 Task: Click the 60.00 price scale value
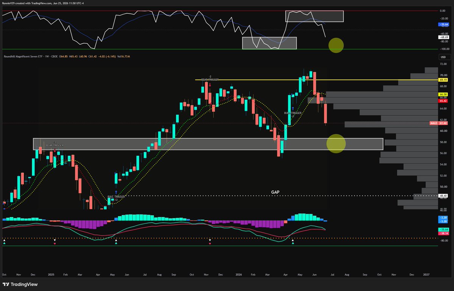tap(444, 131)
